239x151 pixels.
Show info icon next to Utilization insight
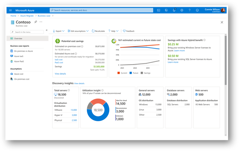pyautogui.click(x=102, y=90)
